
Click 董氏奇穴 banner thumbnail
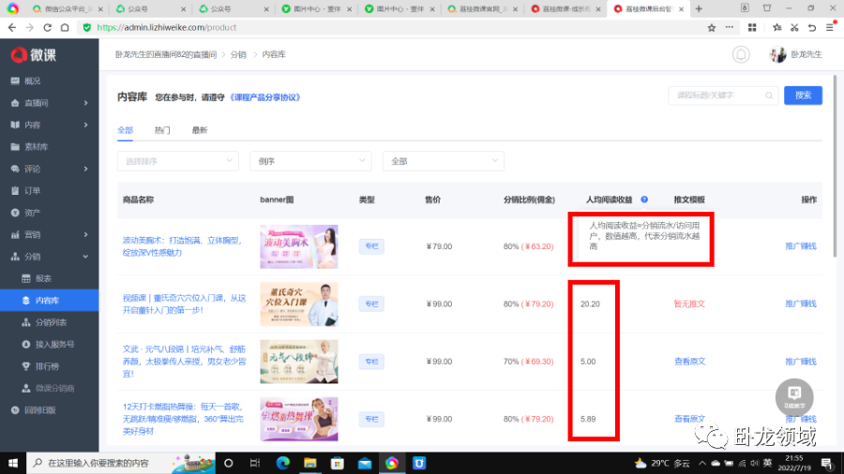[299, 304]
